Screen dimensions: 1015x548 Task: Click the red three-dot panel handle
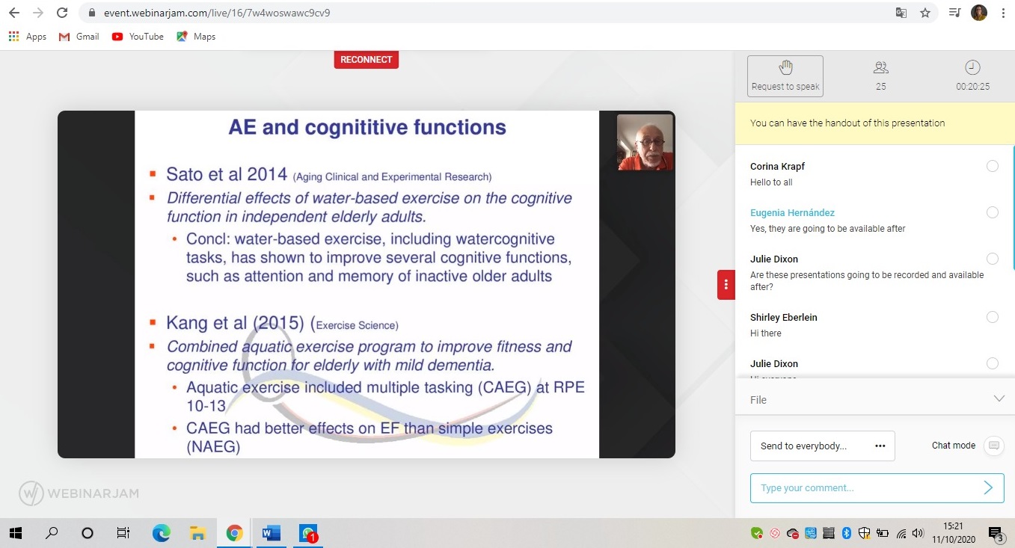point(726,285)
